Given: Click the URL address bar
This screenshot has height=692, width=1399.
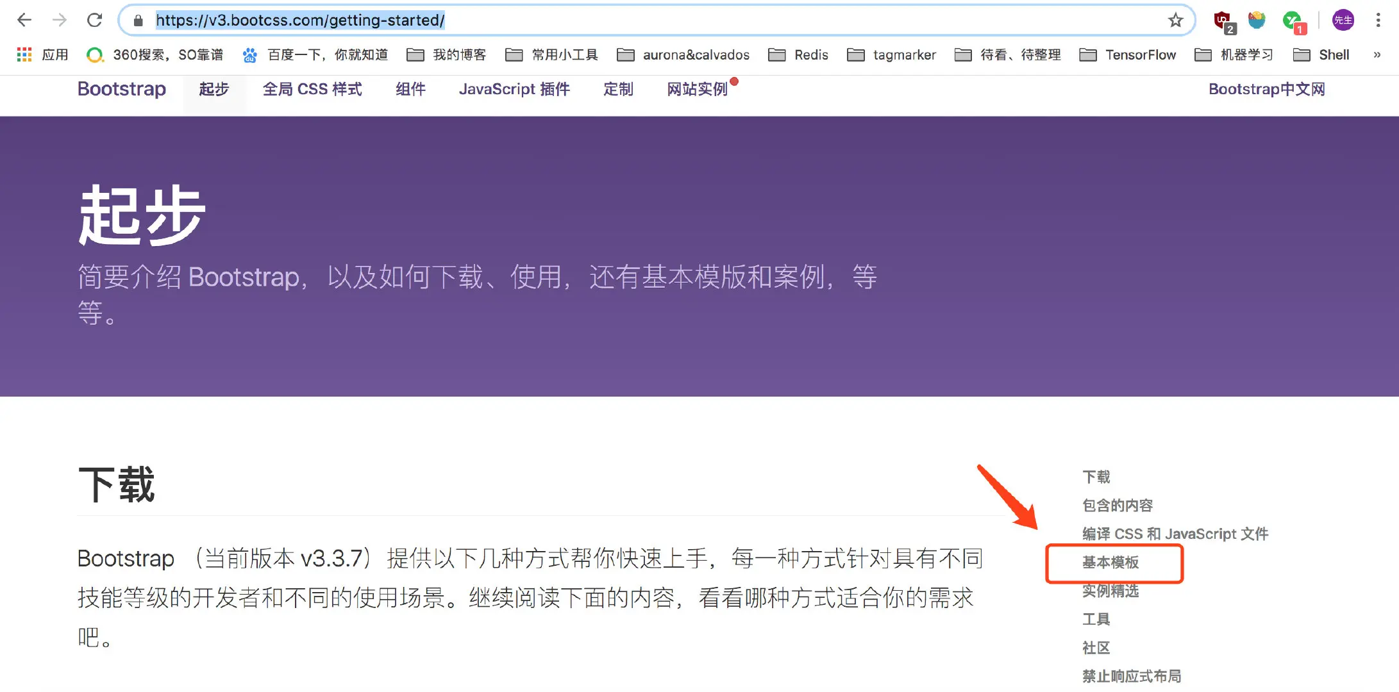Looking at the screenshot, I should click(x=641, y=21).
